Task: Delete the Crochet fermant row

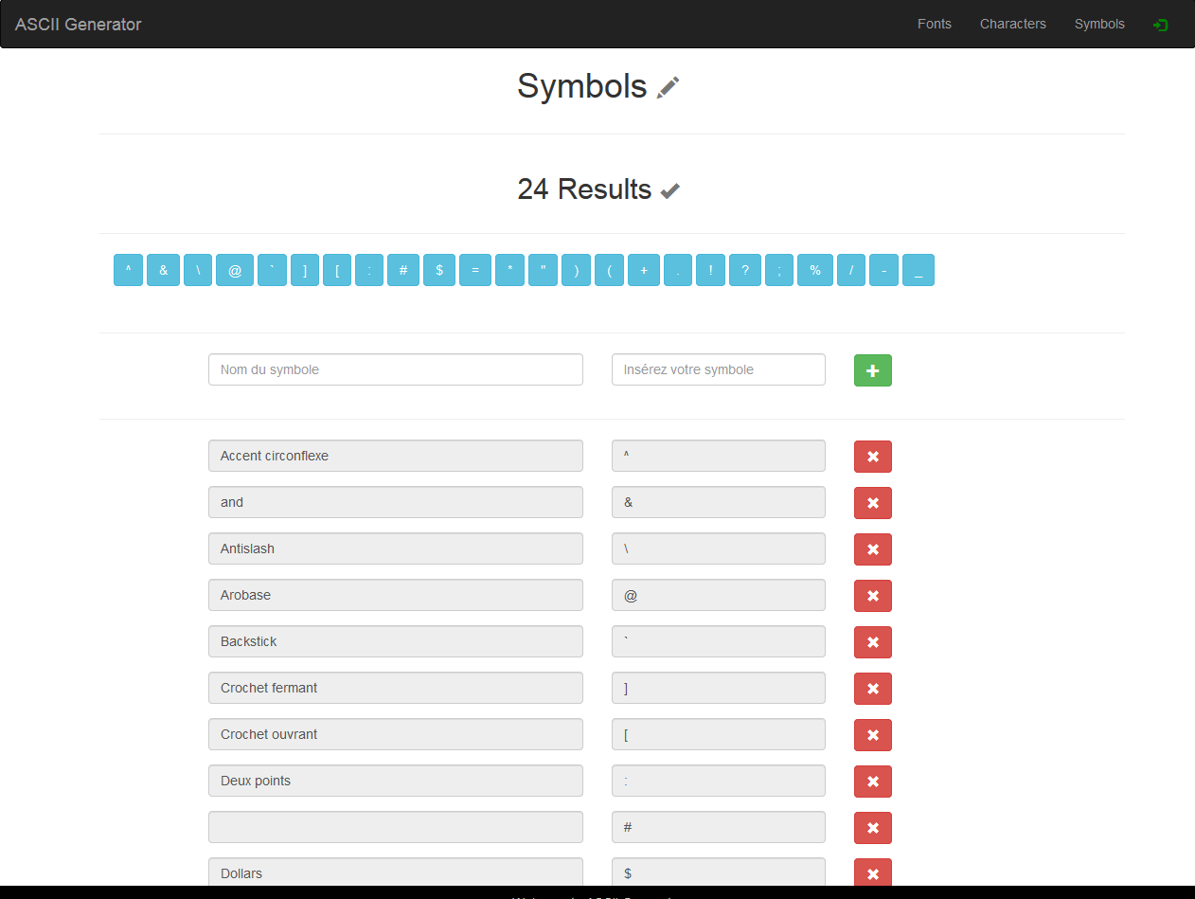Action: point(873,689)
